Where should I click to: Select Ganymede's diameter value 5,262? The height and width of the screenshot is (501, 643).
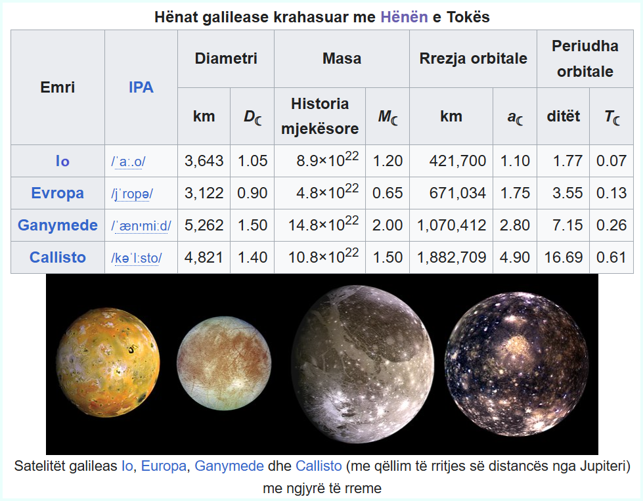204,225
